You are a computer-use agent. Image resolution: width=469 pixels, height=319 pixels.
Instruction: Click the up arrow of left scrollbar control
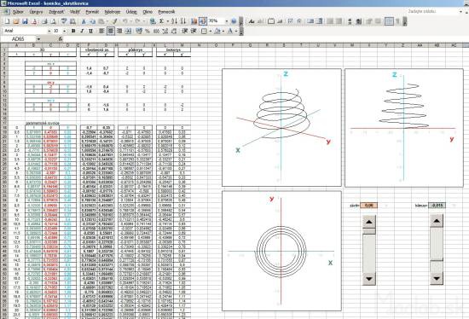coord(368,222)
